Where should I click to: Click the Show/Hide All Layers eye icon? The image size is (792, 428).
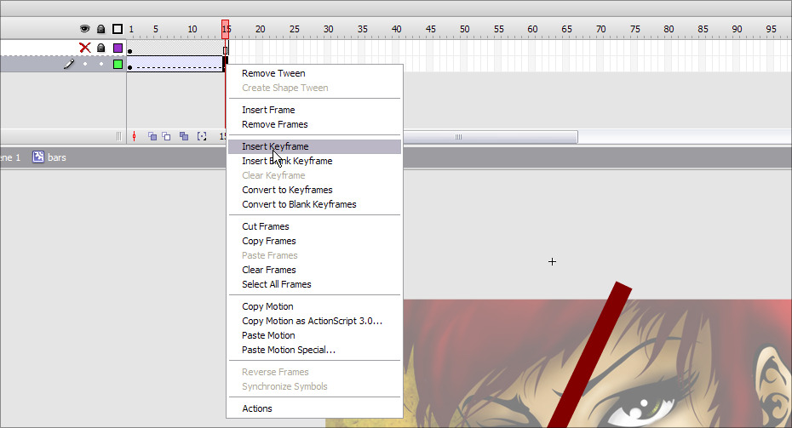[85, 29]
